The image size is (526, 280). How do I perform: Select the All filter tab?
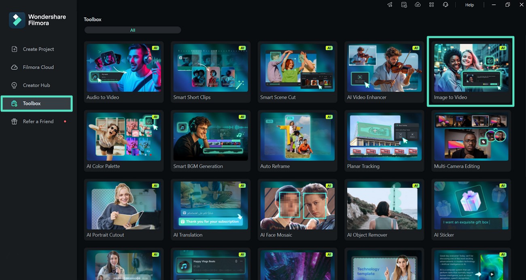click(x=133, y=30)
